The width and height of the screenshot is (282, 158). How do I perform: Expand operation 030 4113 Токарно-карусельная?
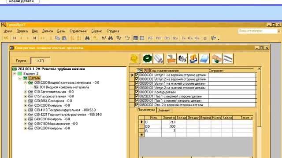pyautogui.click(x=26, y=110)
